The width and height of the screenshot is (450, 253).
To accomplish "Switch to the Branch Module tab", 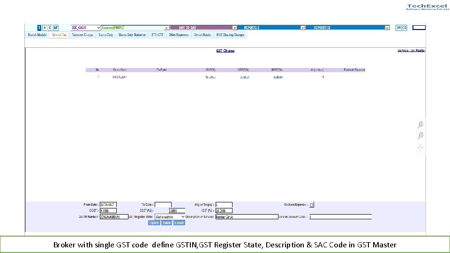I will (x=37, y=35).
